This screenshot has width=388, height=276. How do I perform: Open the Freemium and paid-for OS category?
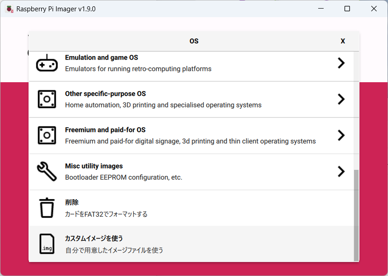[191, 136]
